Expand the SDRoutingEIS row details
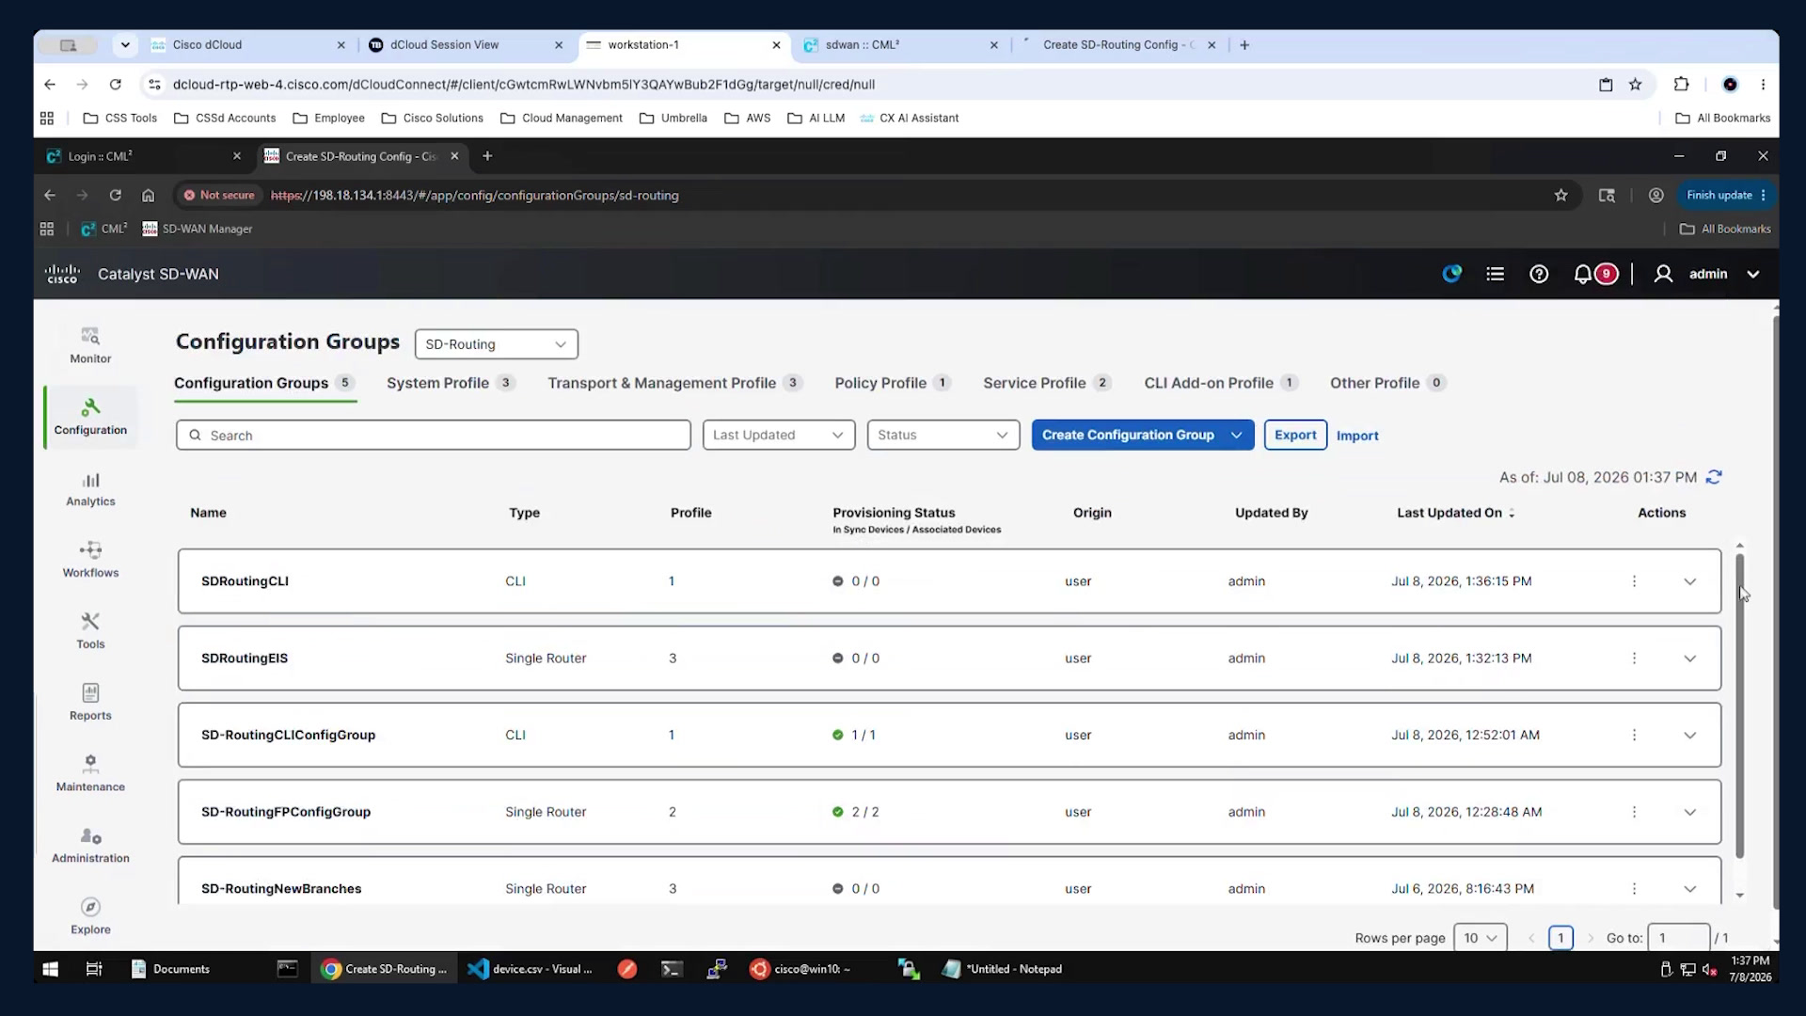The image size is (1806, 1016). coord(1689,659)
